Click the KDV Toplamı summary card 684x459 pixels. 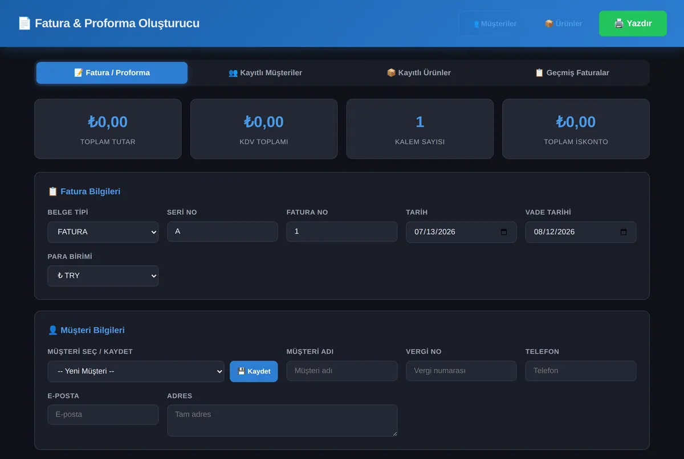click(264, 129)
